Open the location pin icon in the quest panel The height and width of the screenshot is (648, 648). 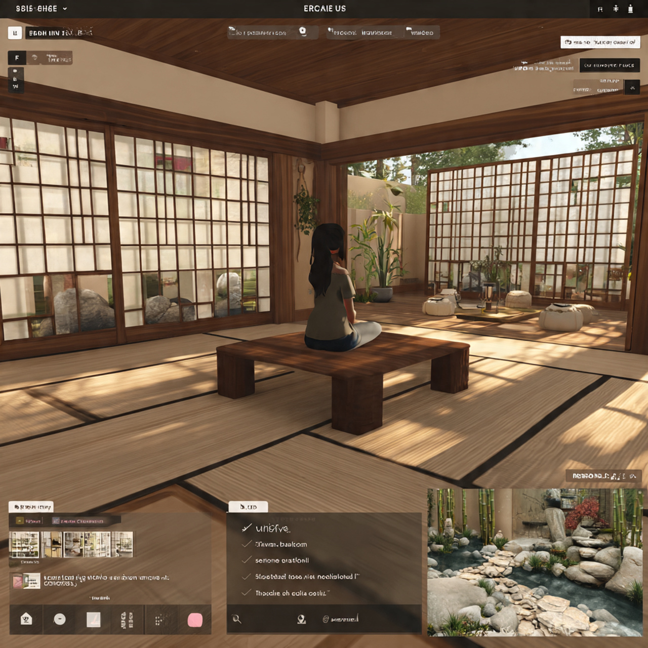pyautogui.click(x=301, y=620)
